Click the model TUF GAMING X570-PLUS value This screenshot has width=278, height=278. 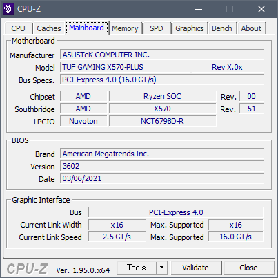pos(125,67)
